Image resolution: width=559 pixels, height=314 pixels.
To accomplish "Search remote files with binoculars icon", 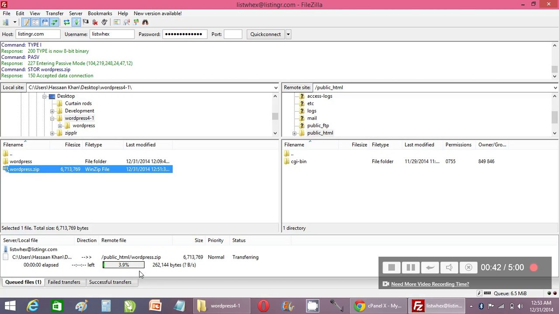I will (x=145, y=22).
